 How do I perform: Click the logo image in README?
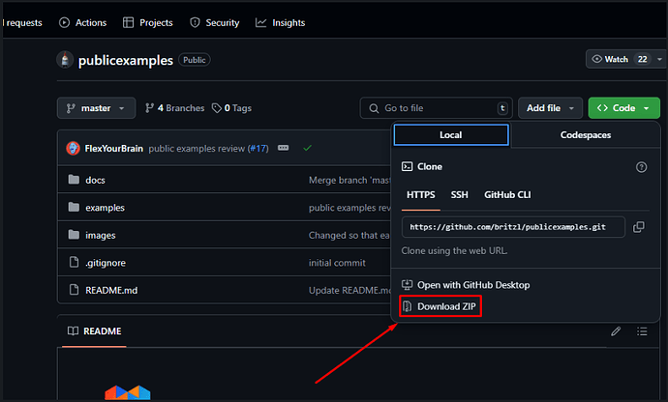click(x=128, y=392)
